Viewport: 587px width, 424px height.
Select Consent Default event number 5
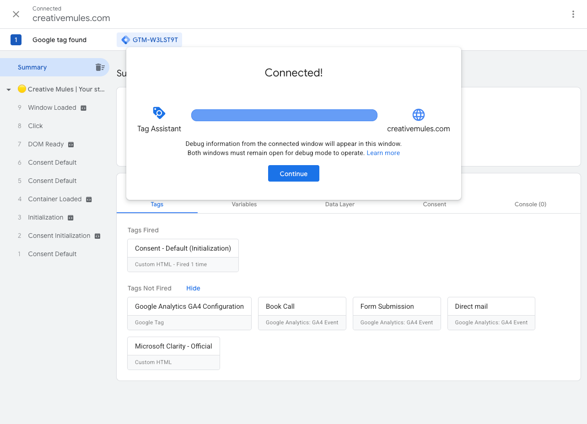52,181
